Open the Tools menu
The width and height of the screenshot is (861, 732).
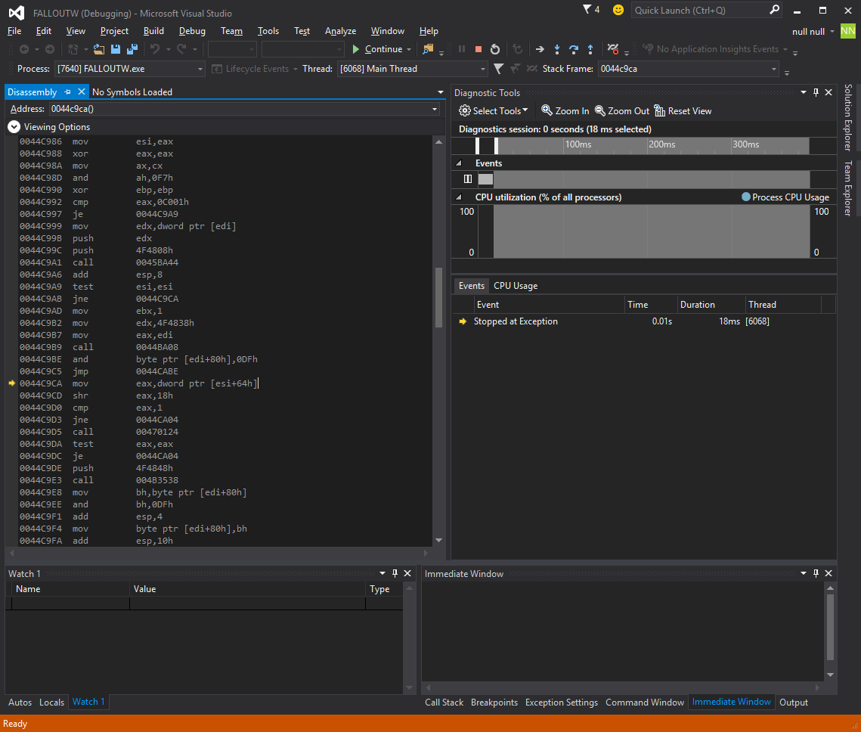tap(268, 31)
